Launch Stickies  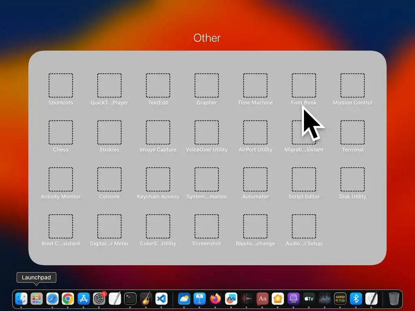click(109, 132)
